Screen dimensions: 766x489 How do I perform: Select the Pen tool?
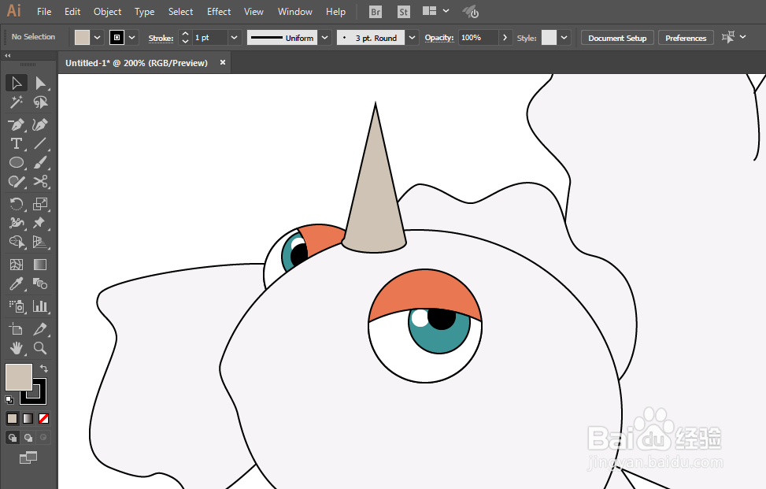pyautogui.click(x=16, y=124)
